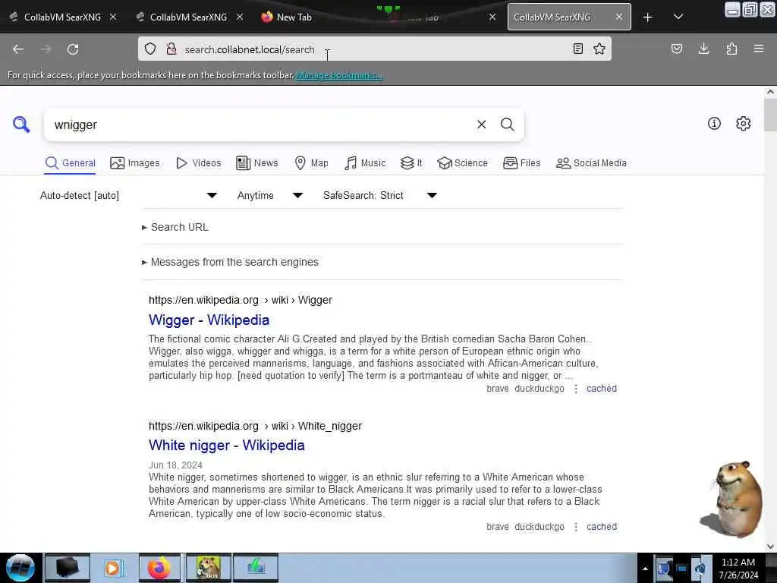Switch to the News category
Viewport: 777px width, 583px height.
(x=257, y=163)
